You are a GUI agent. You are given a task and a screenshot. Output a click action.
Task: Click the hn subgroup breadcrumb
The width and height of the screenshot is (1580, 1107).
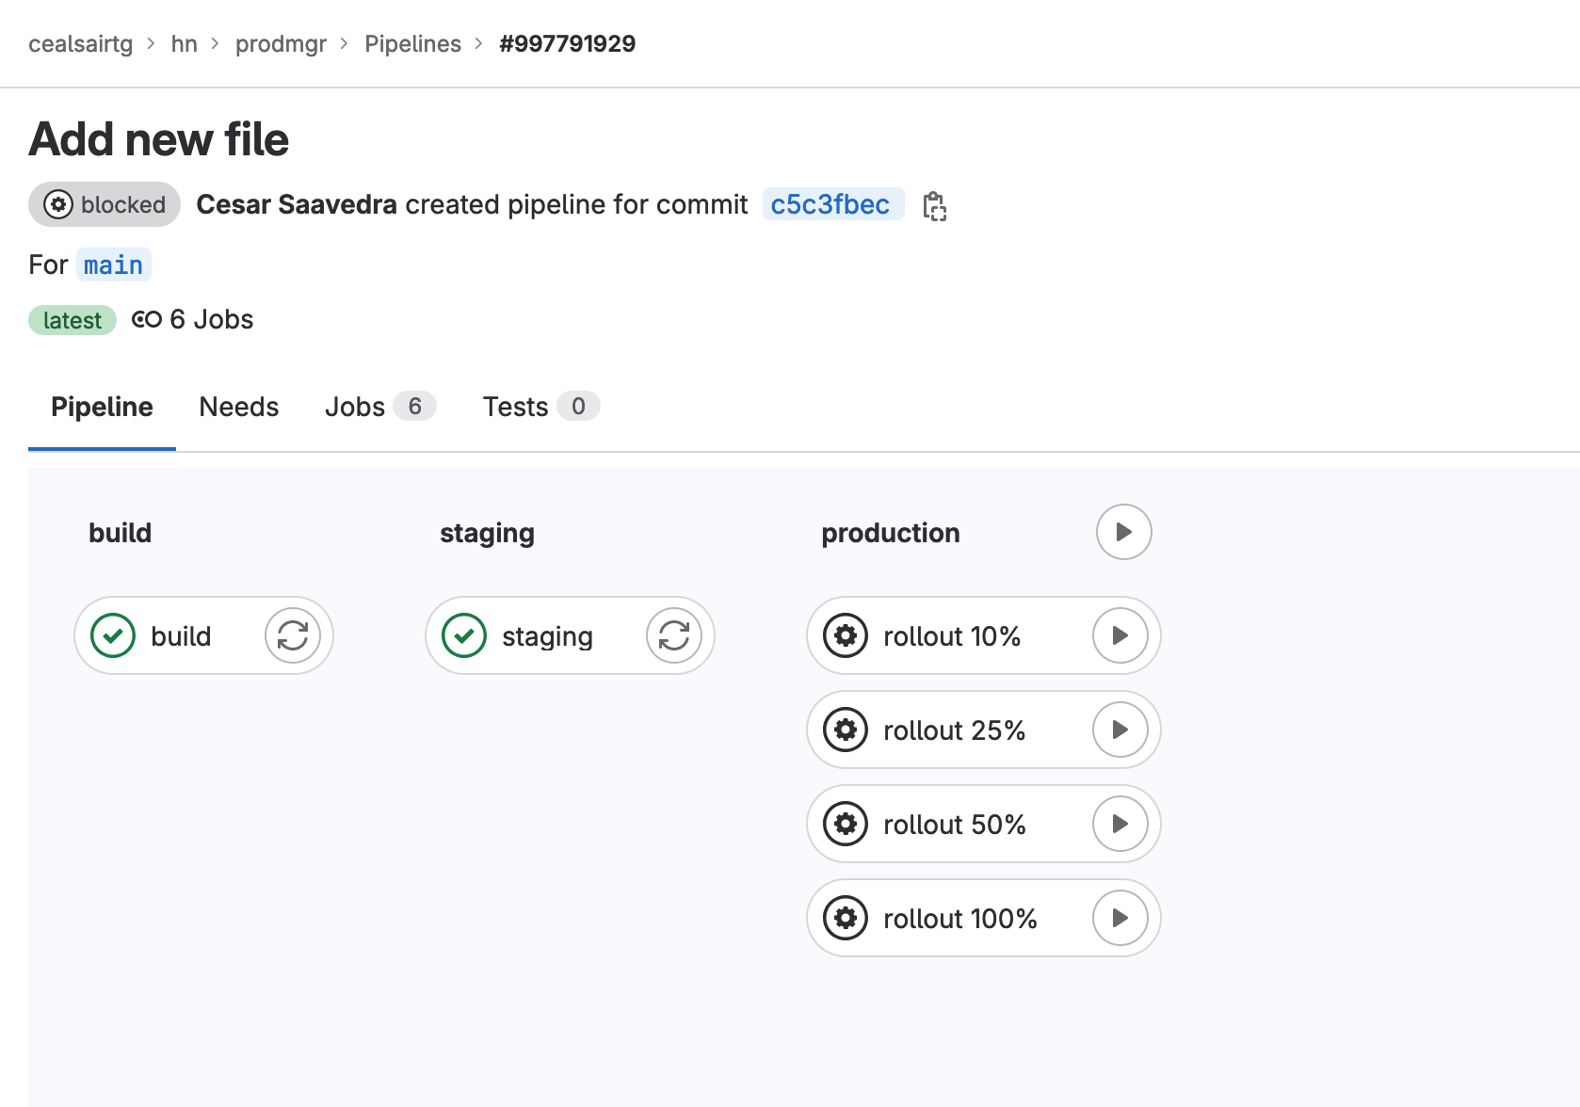[184, 44]
